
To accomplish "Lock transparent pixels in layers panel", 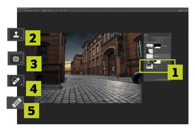I will pos(148,42).
